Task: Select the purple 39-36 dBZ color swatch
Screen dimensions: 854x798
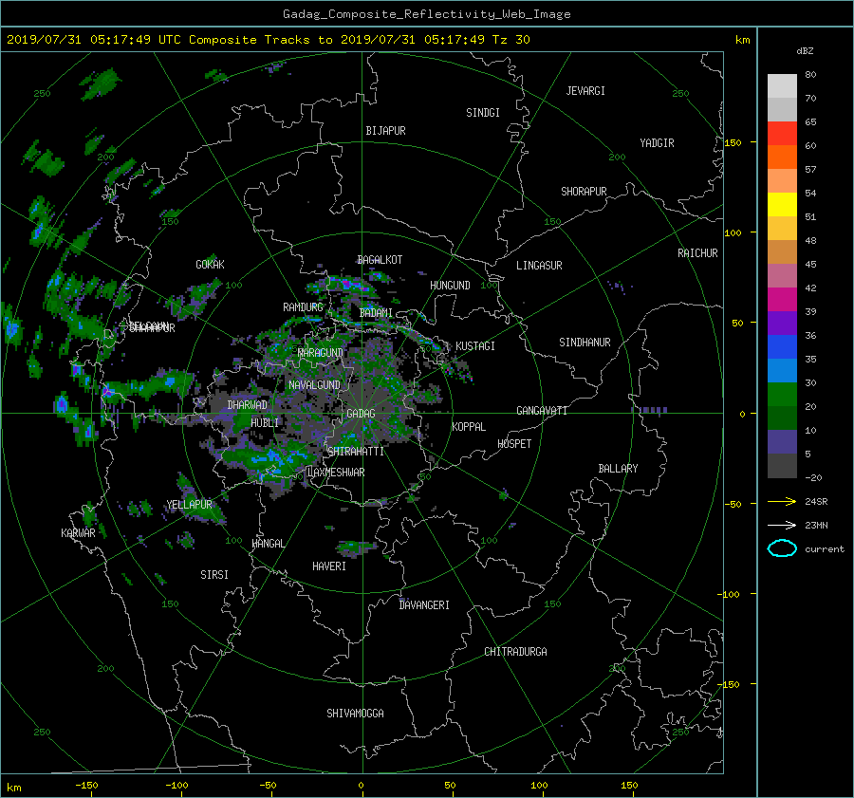Action: pyautogui.click(x=782, y=323)
